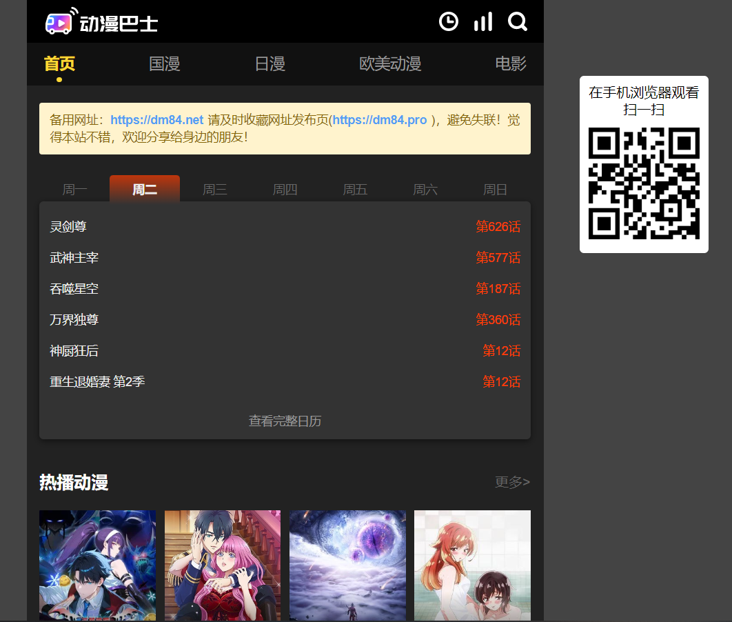This screenshot has width=732, height=622.
Task: Open the https://dm84.net backup link
Action: (156, 120)
